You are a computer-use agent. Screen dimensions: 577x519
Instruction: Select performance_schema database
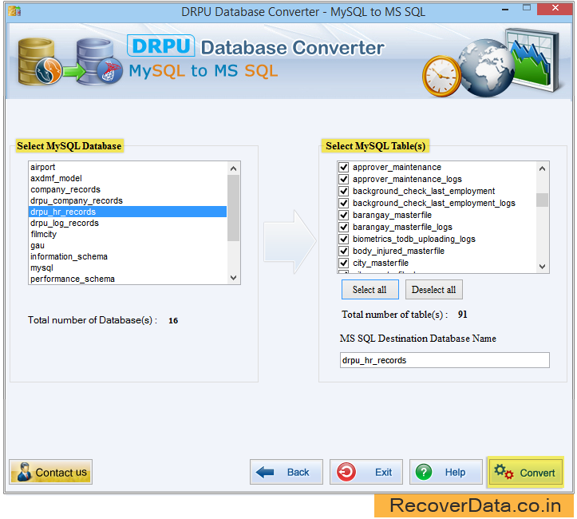tap(128, 279)
